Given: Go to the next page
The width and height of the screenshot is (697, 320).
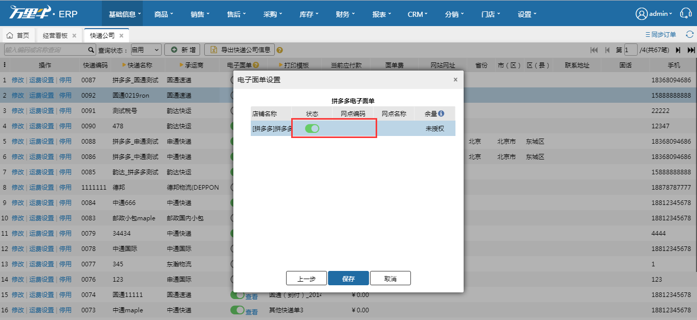Looking at the screenshot, I should 678,50.
